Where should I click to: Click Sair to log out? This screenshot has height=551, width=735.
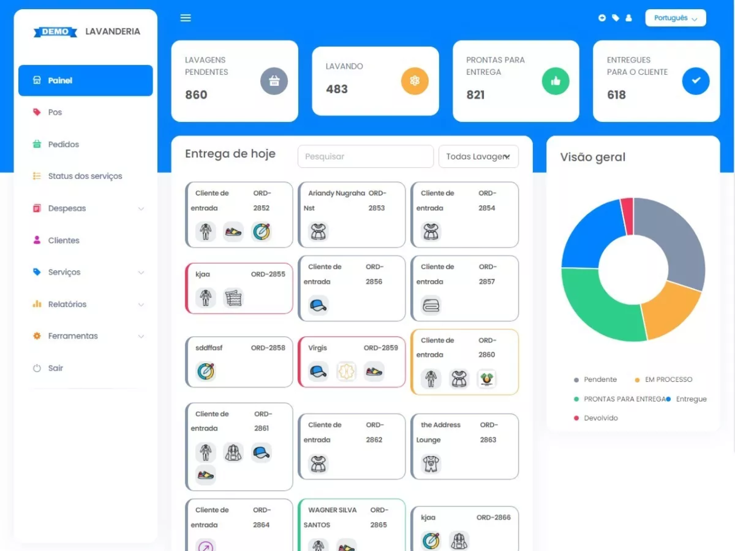click(55, 368)
